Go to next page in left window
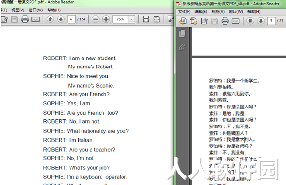The height and width of the screenshot is (185, 286). (x=61, y=19)
